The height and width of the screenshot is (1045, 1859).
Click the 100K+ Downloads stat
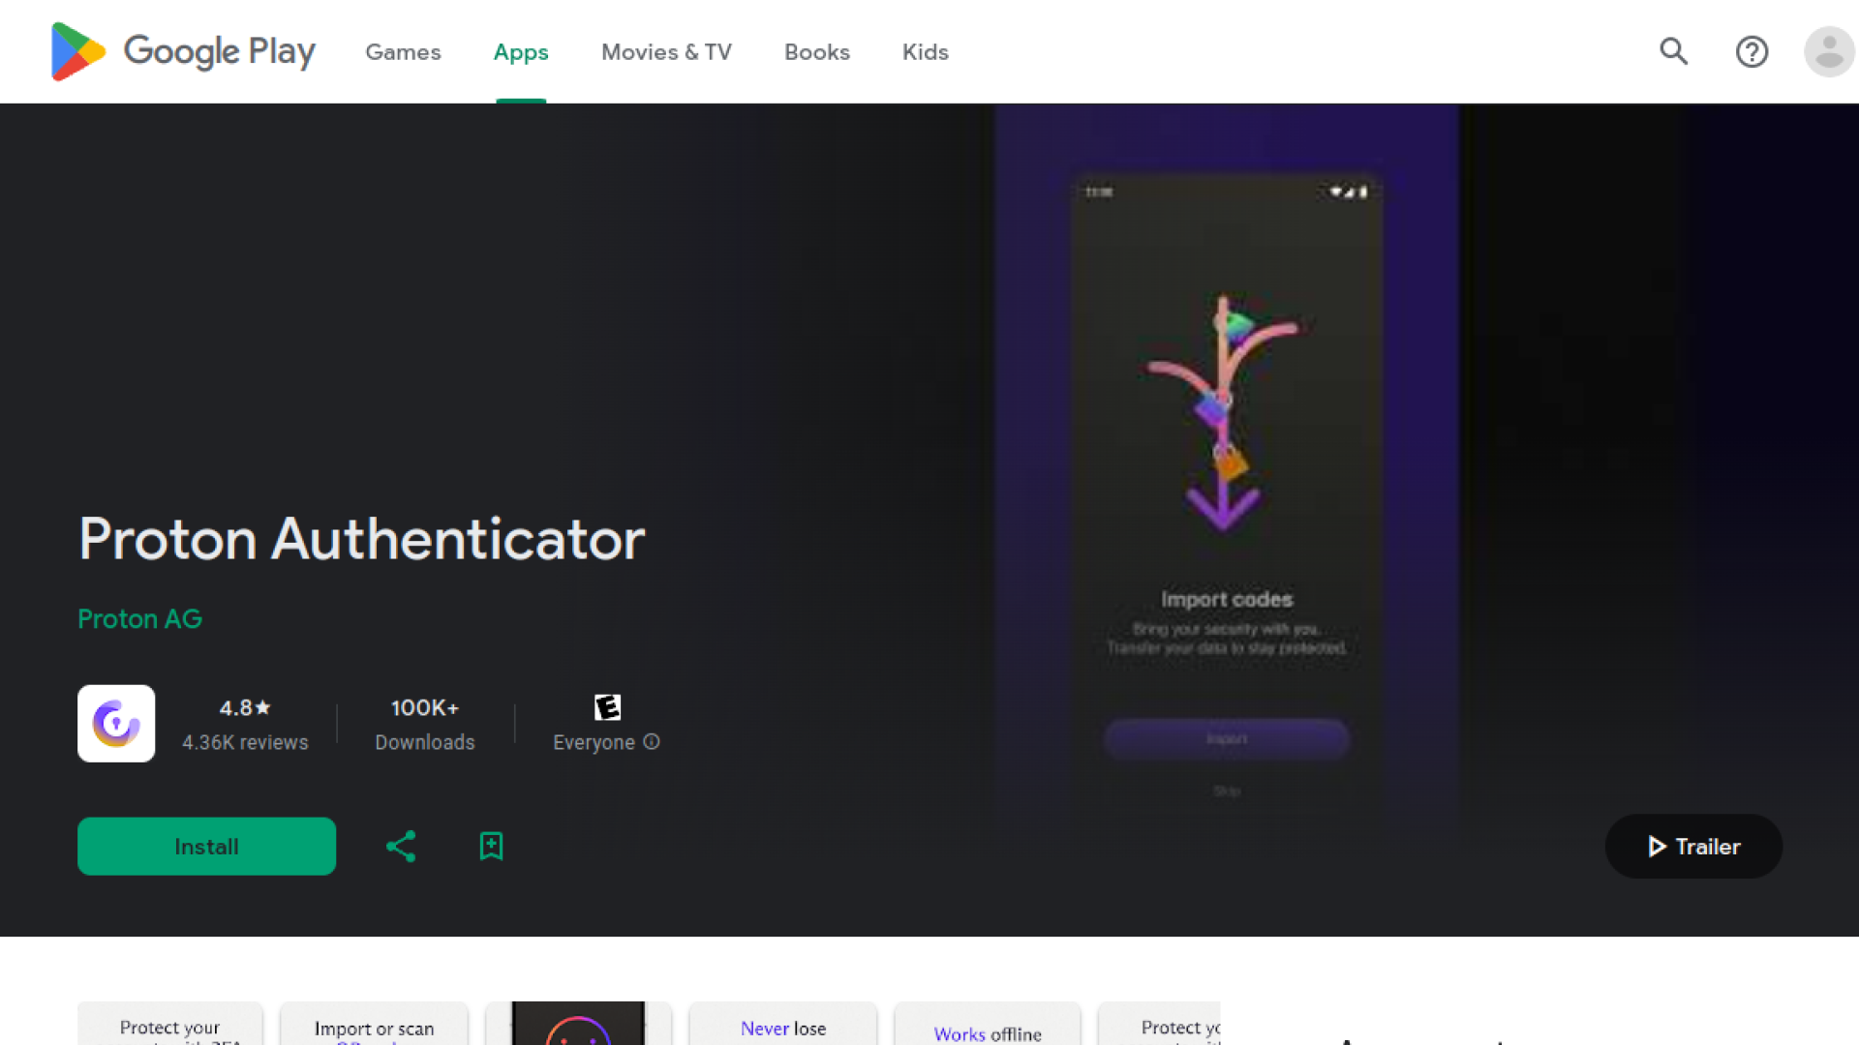pos(424,724)
